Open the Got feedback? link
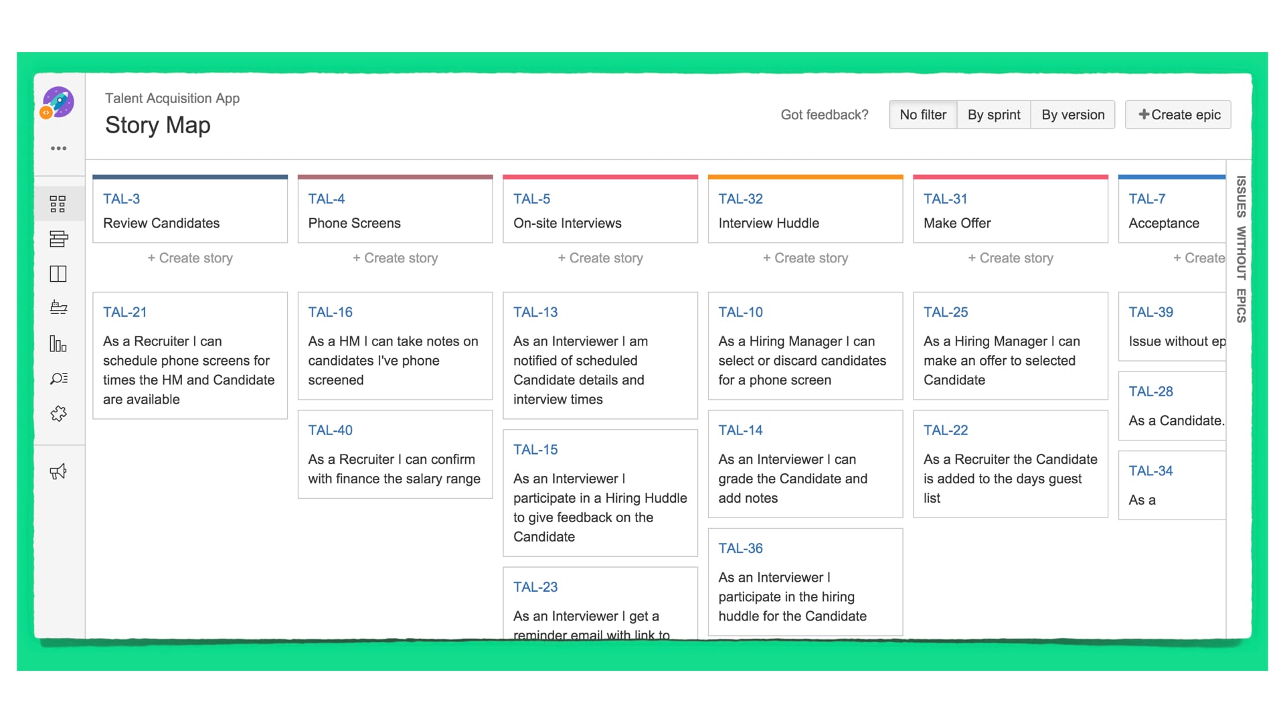Screen dimensions: 1285x723 825,114
